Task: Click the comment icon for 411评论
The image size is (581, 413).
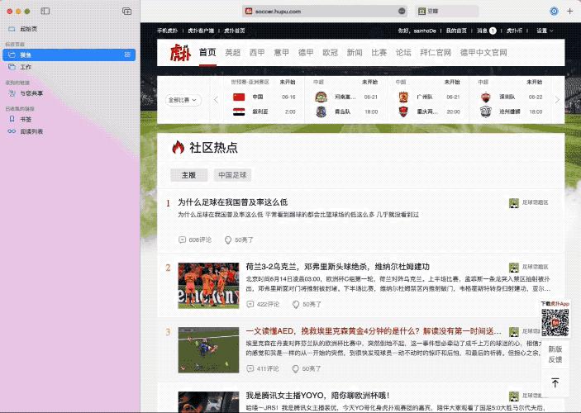Action: click(x=250, y=368)
